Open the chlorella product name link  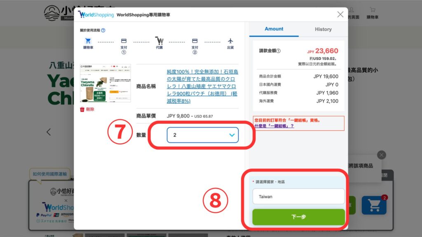point(202,86)
